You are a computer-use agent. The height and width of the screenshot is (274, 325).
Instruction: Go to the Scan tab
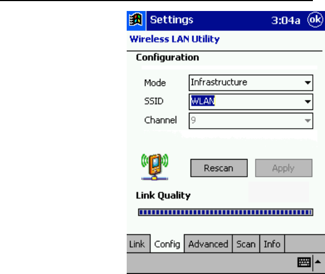coord(246,244)
